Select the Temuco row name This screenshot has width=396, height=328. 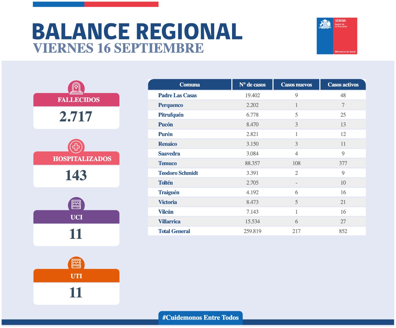click(x=167, y=163)
